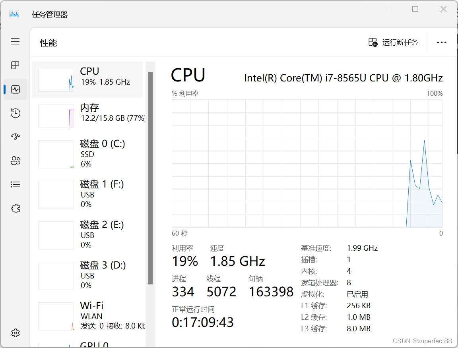Viewport: 458px width, 348px height.
Task: Open the Startup apps gauge icon
Action: coord(16,137)
